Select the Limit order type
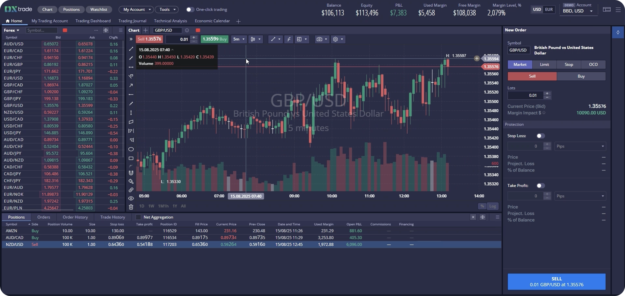 click(x=544, y=65)
